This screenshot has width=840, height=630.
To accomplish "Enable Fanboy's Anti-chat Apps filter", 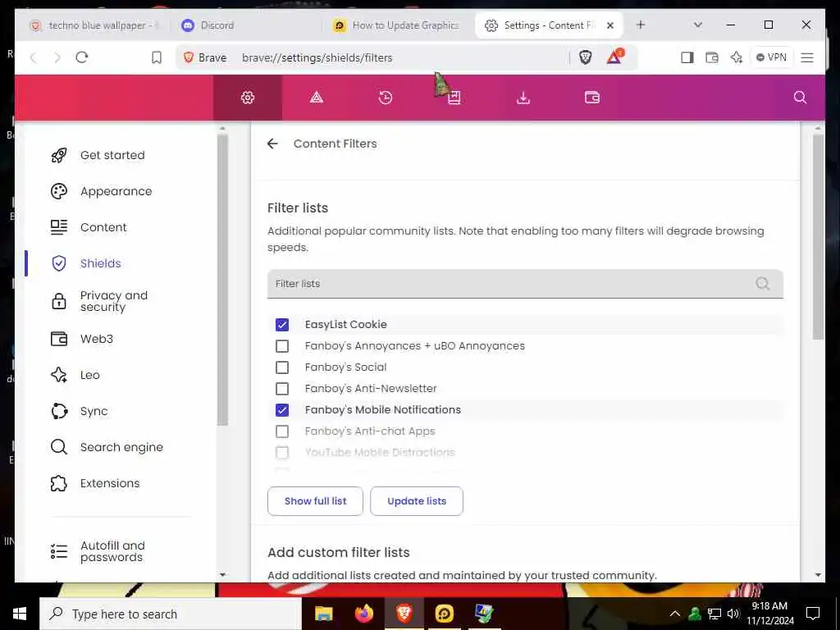I will pyautogui.click(x=282, y=431).
